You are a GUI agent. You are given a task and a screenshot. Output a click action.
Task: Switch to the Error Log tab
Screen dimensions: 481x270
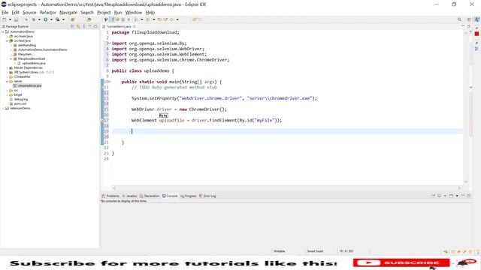(x=207, y=196)
